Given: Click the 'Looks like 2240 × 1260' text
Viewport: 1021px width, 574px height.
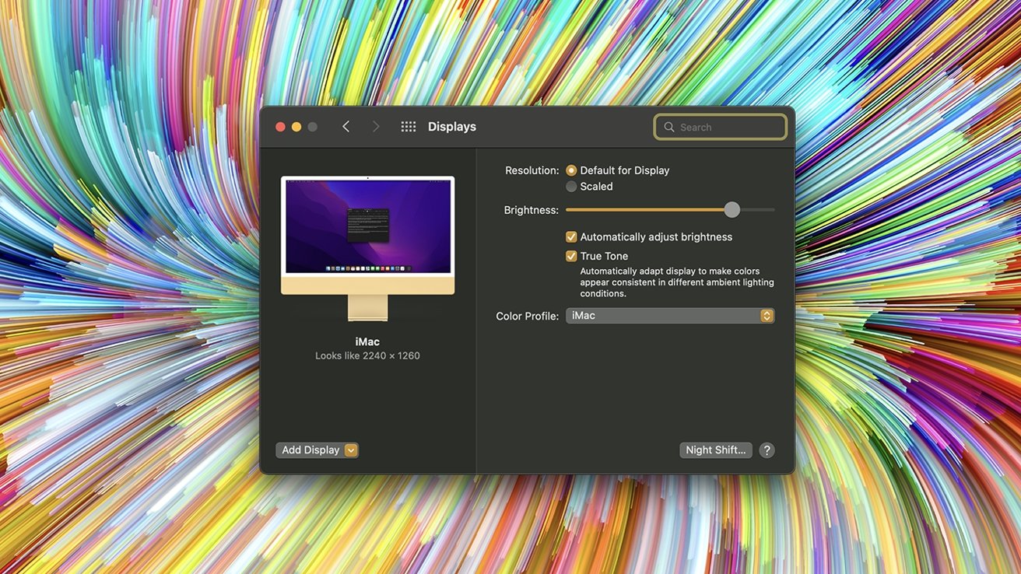Looking at the screenshot, I should pos(367,355).
